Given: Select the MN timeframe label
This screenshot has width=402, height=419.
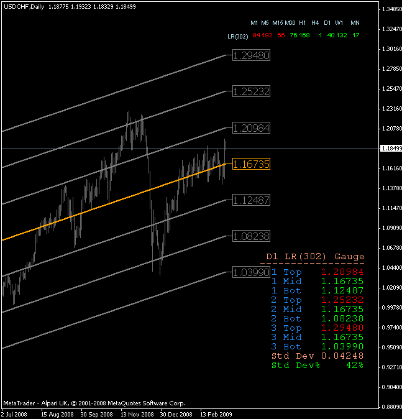Looking at the screenshot, I should [x=355, y=23].
